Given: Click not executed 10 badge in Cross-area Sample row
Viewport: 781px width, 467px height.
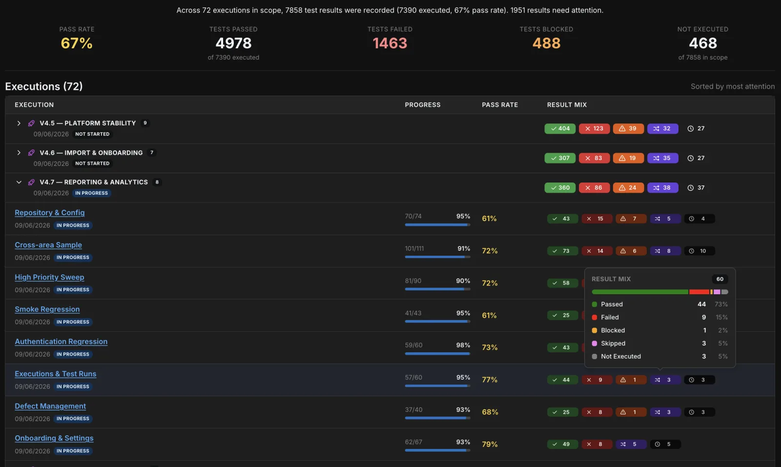Looking at the screenshot, I should [699, 251].
